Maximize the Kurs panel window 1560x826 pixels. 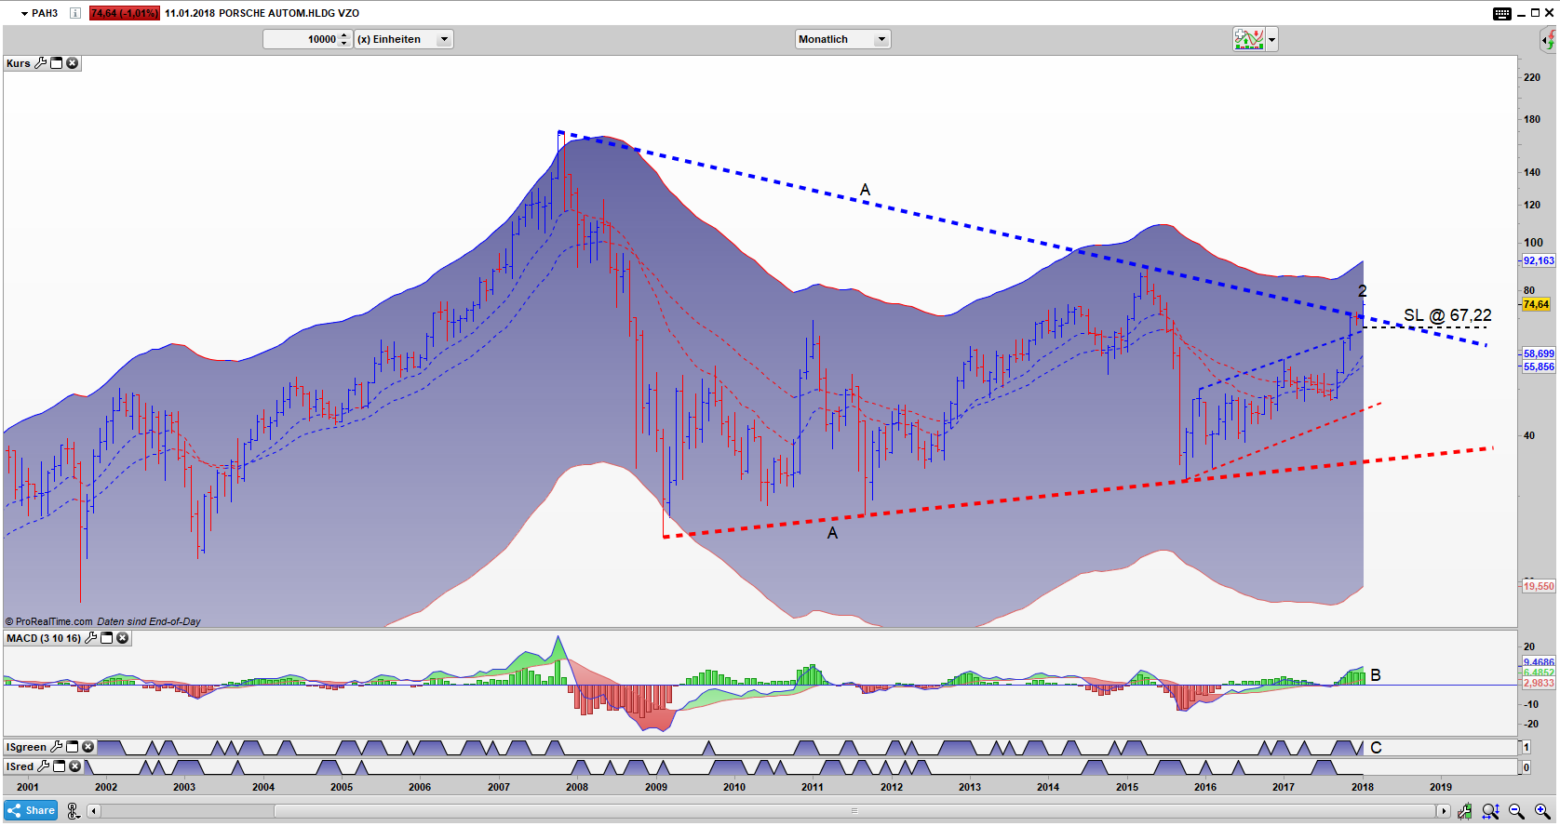coord(57,63)
